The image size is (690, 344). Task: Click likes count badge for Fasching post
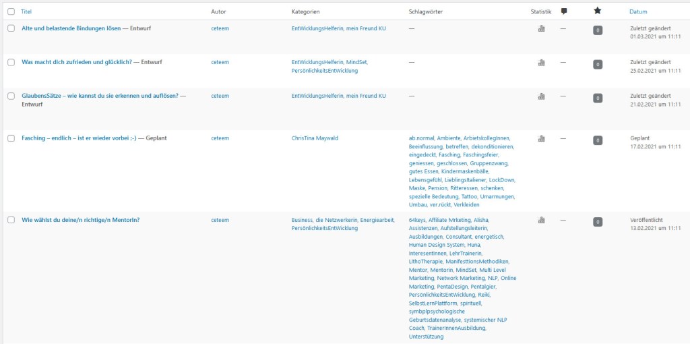coord(597,140)
